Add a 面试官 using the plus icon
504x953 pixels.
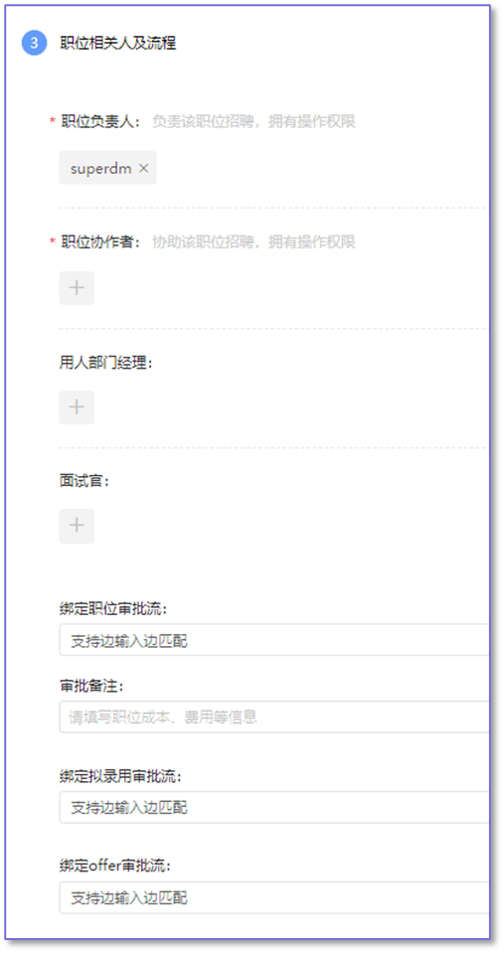(77, 526)
